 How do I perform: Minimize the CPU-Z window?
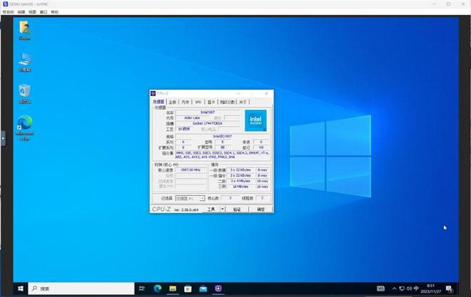point(238,93)
